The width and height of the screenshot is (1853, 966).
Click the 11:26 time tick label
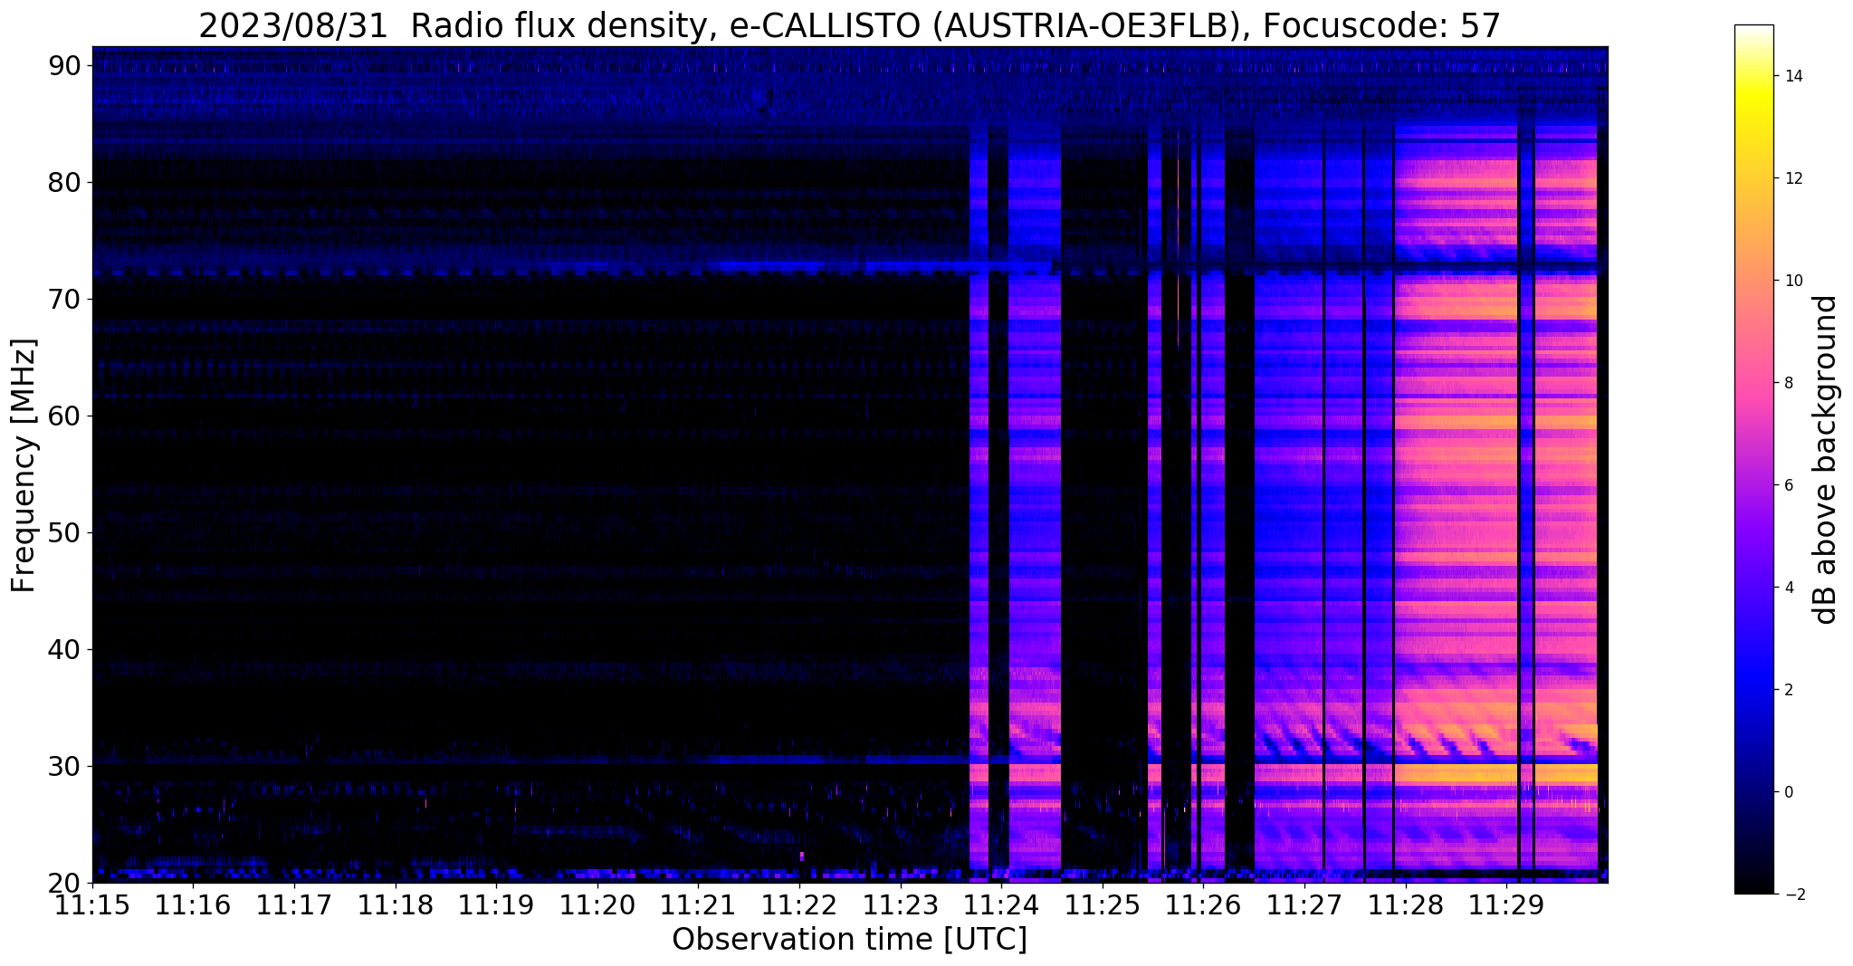[1203, 905]
